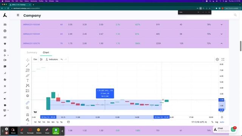This screenshot has width=242, height=136.
Task: Click the stop recording button
Action: coord(6,133)
